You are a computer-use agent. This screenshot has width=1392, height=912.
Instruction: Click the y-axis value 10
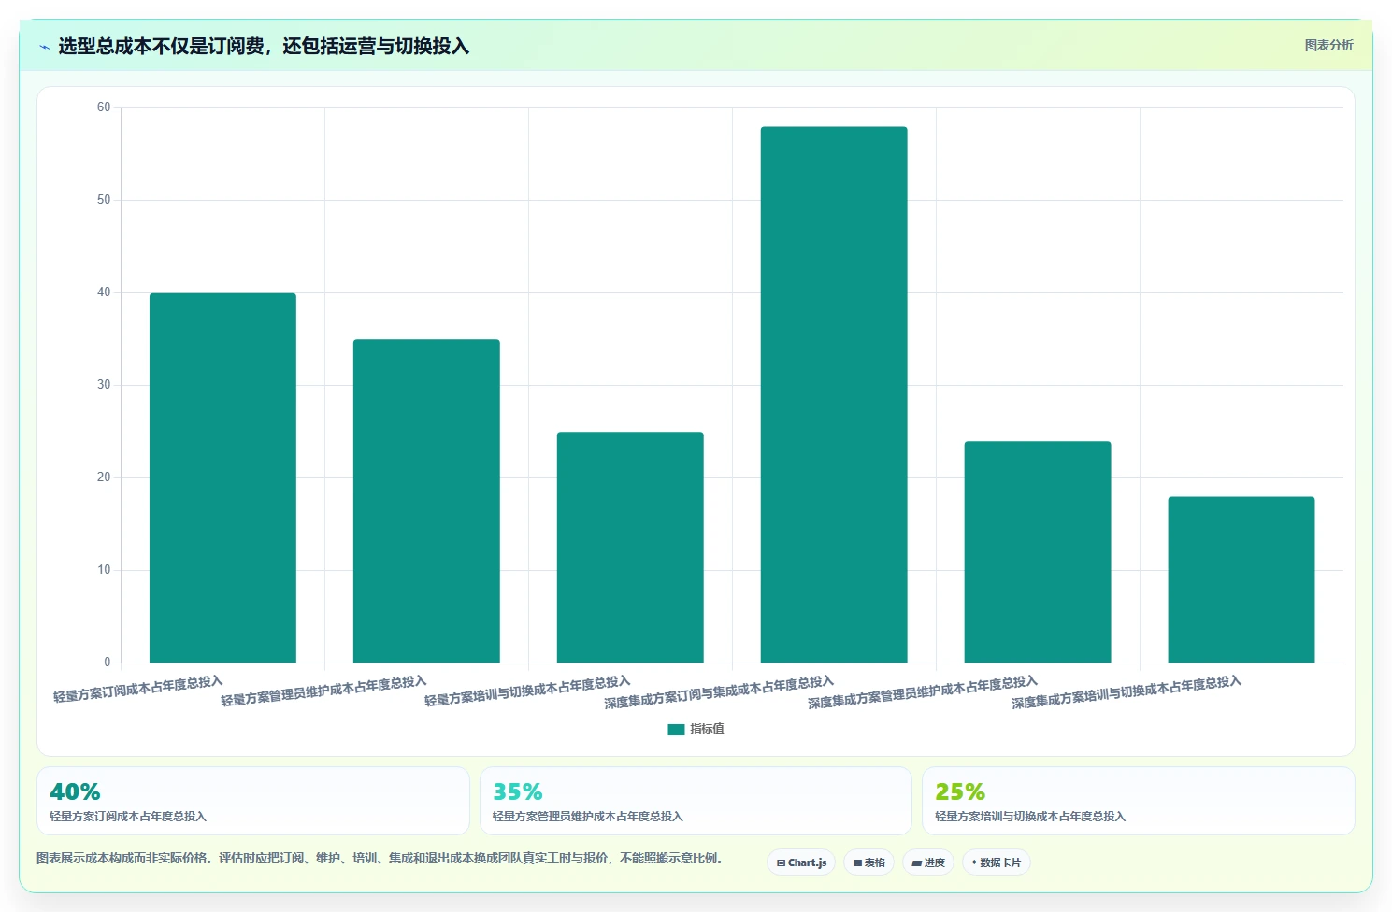(104, 570)
